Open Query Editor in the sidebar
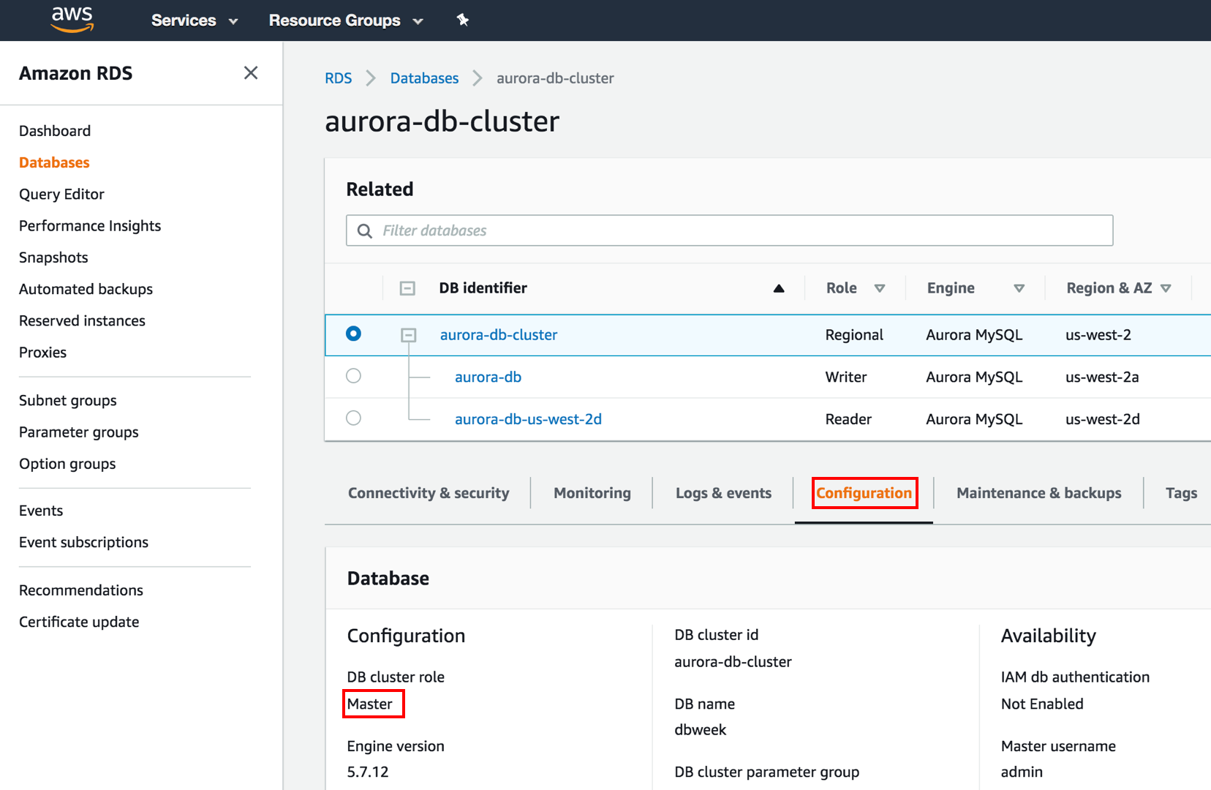This screenshot has width=1211, height=790. coord(61,194)
